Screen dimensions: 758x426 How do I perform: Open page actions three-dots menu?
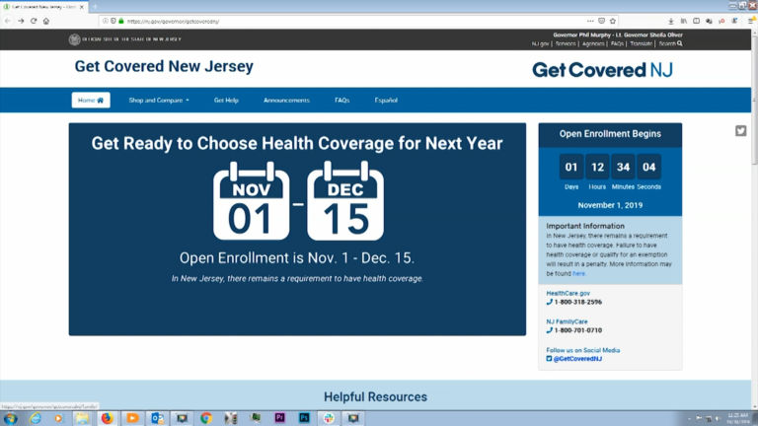click(x=590, y=22)
